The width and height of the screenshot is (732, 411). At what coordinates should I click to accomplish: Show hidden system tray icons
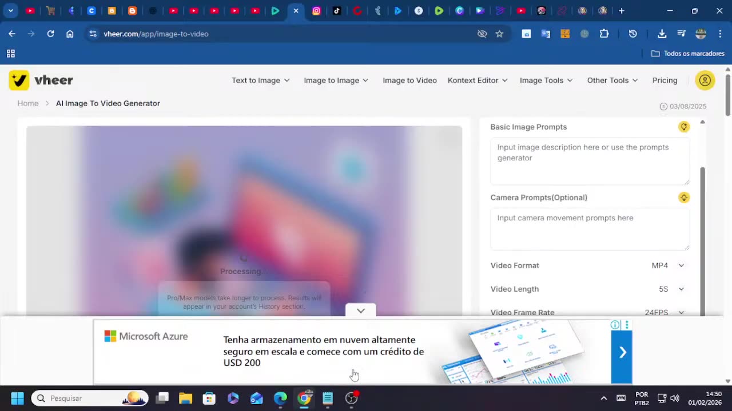[x=603, y=398]
